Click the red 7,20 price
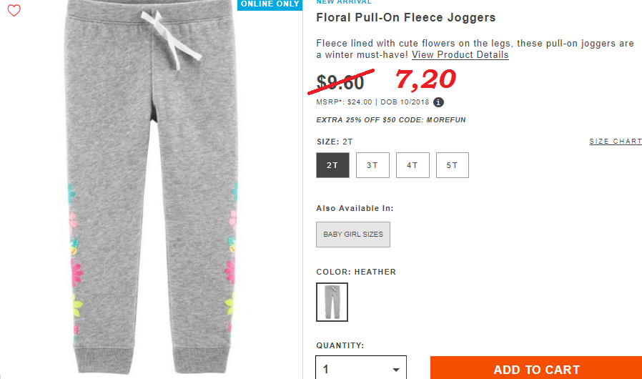The height and width of the screenshot is (379, 642). coord(425,79)
